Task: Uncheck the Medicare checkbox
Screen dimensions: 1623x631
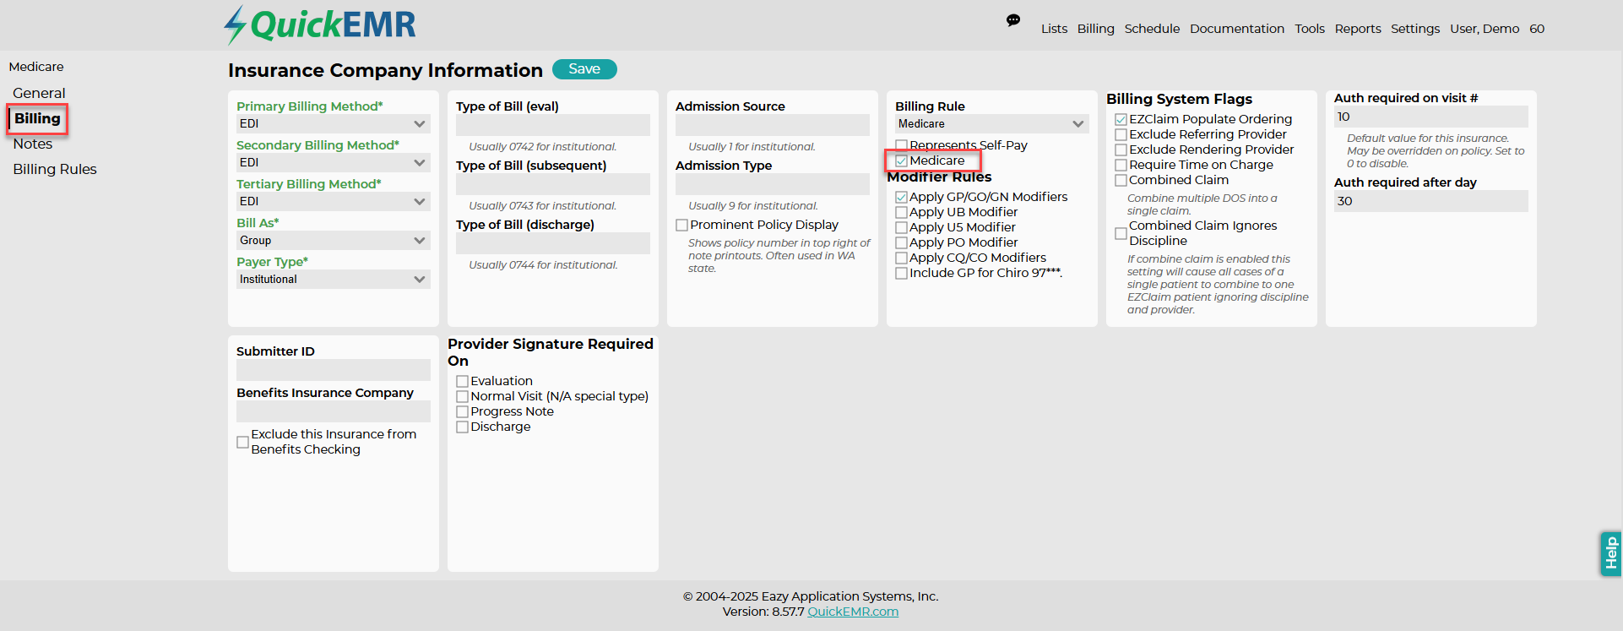Action: (901, 160)
